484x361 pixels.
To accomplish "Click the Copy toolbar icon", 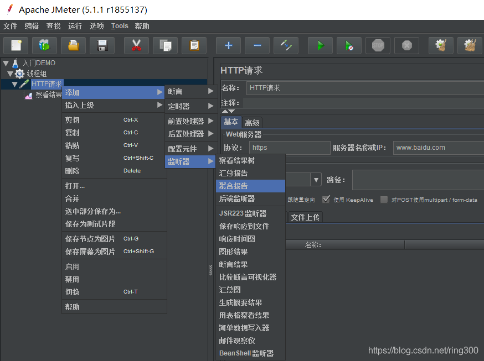I will click(x=165, y=45).
